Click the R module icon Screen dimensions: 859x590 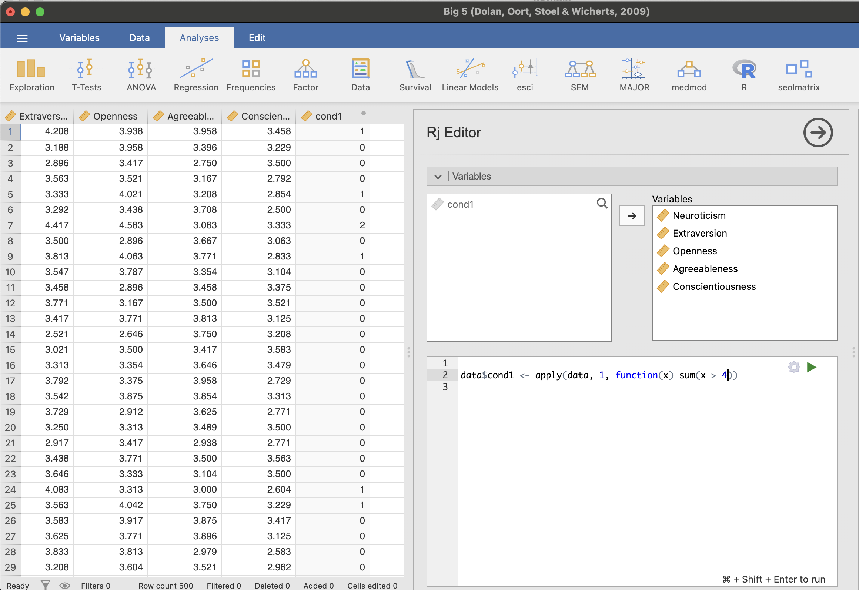(x=744, y=75)
